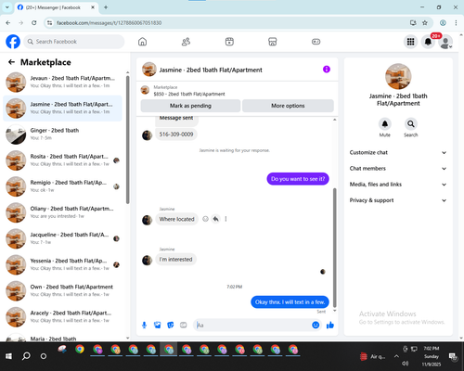Expand Privacy & support section

tap(398, 200)
